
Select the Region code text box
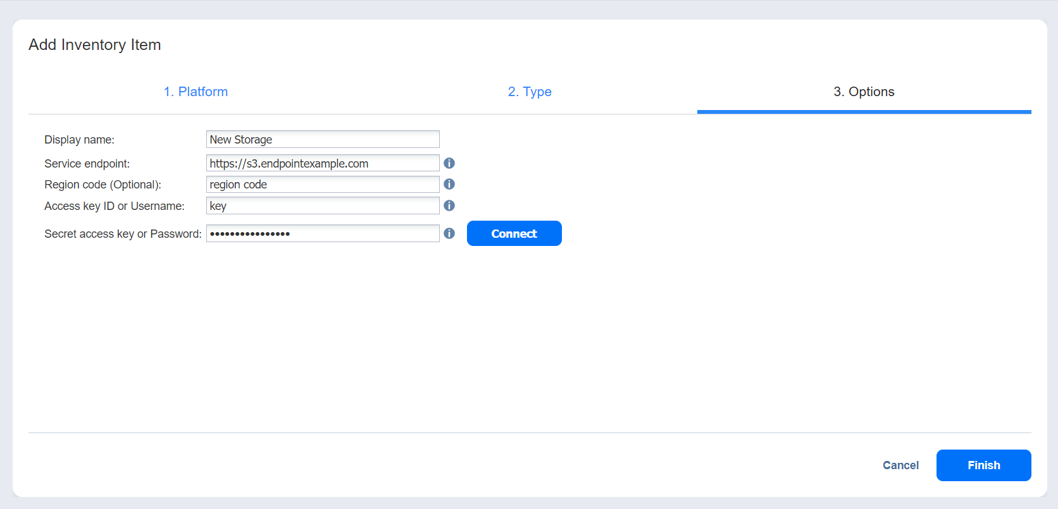(x=323, y=185)
